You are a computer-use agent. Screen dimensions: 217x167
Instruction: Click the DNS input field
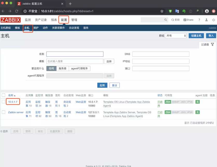(160, 54)
